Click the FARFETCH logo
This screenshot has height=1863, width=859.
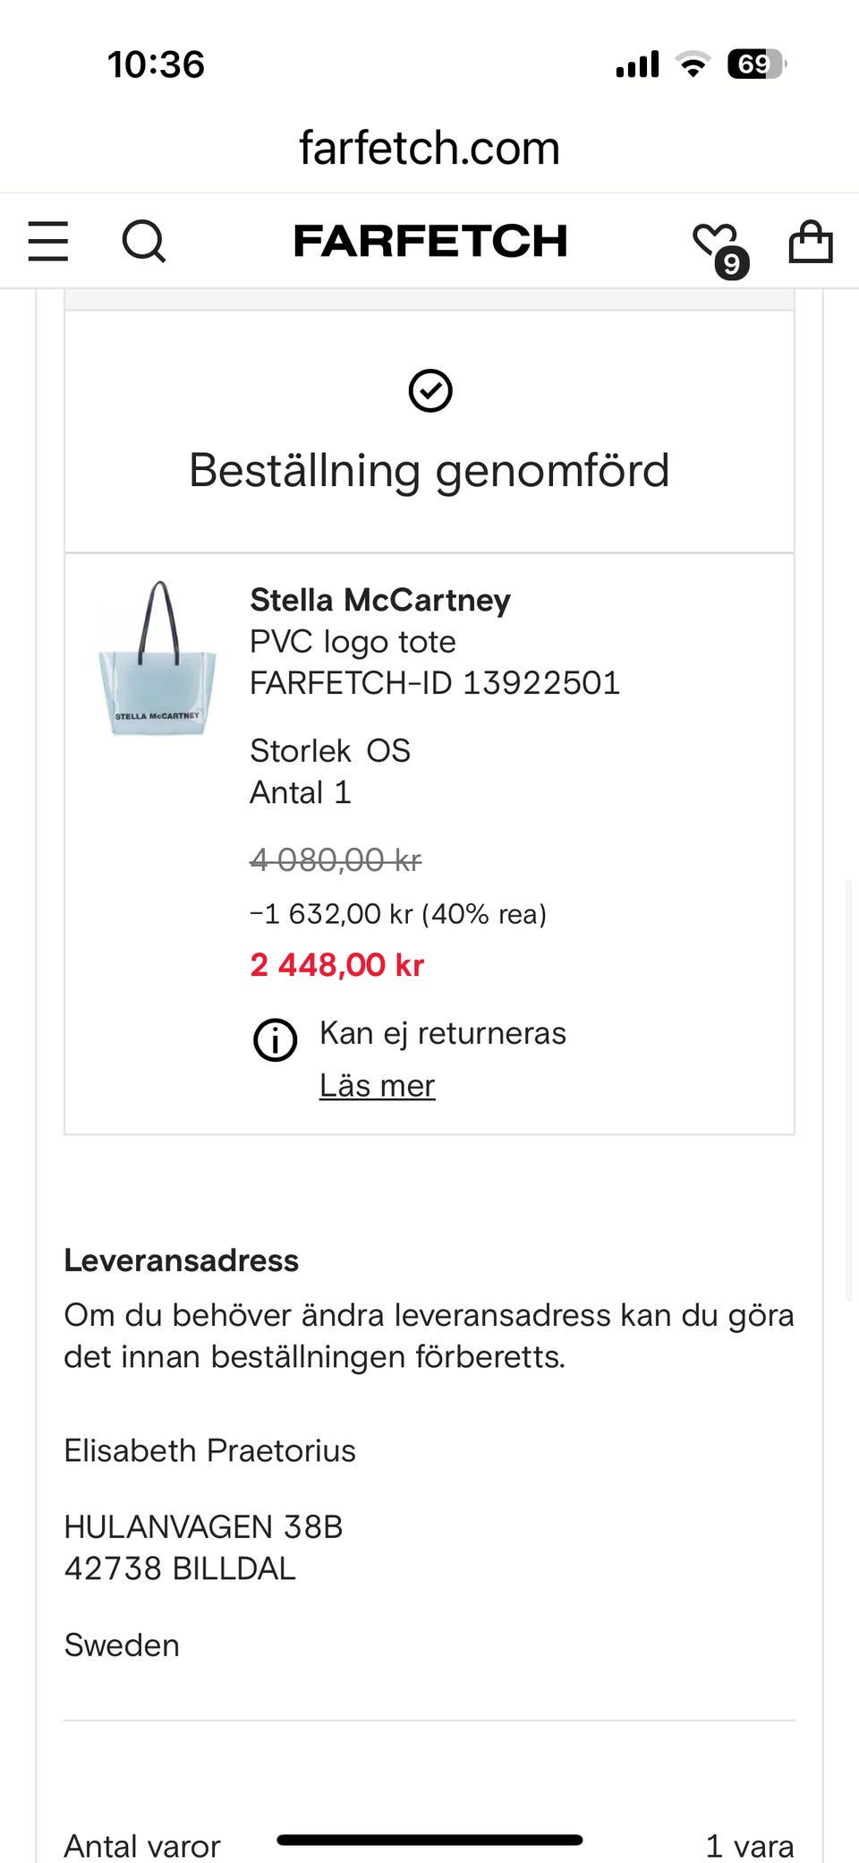point(430,241)
